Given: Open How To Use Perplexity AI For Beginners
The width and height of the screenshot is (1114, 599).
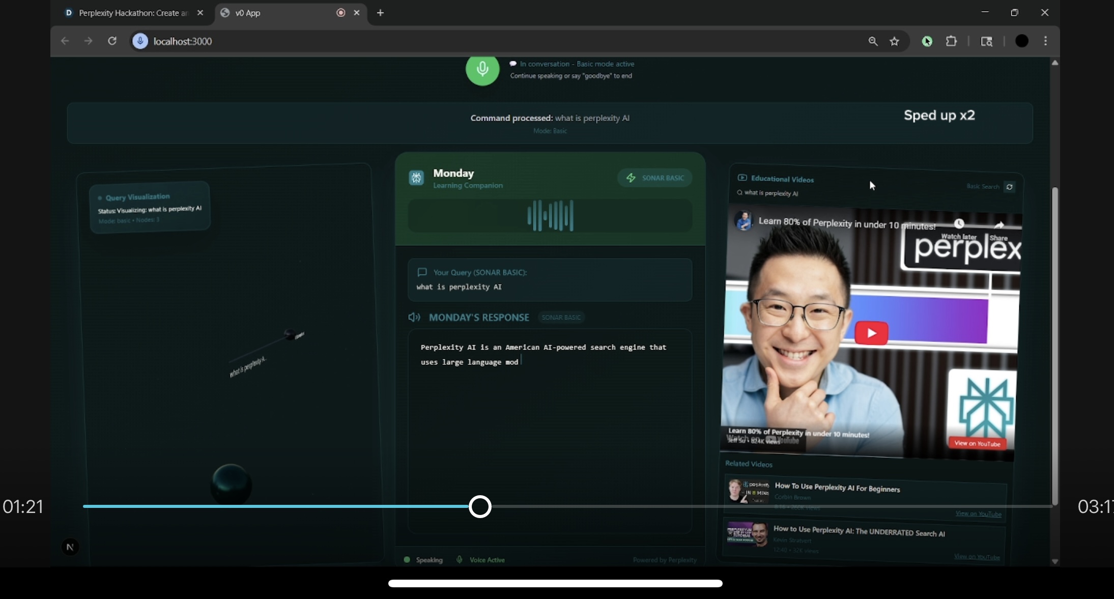Looking at the screenshot, I should tap(837, 488).
